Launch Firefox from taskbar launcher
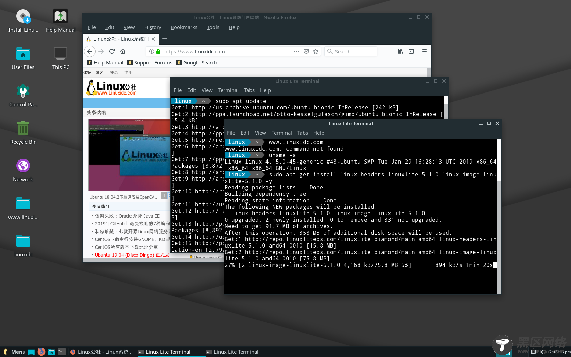 point(41,352)
